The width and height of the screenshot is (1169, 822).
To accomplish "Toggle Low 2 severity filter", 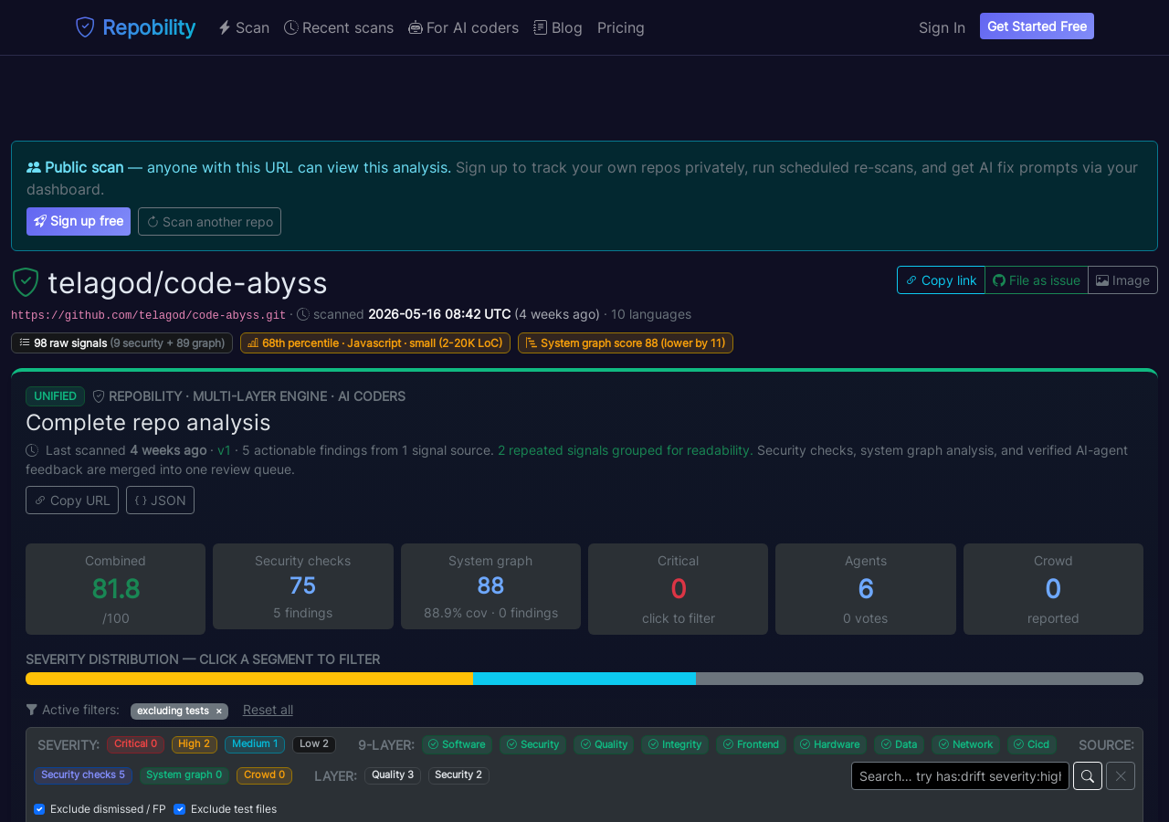I will [x=314, y=744].
